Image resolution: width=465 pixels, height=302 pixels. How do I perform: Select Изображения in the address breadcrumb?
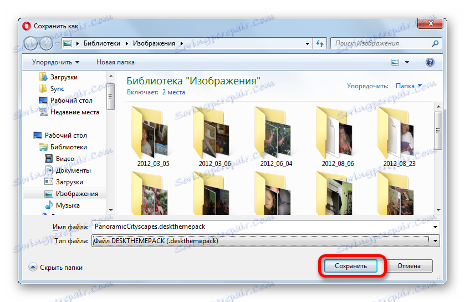pyautogui.click(x=154, y=43)
